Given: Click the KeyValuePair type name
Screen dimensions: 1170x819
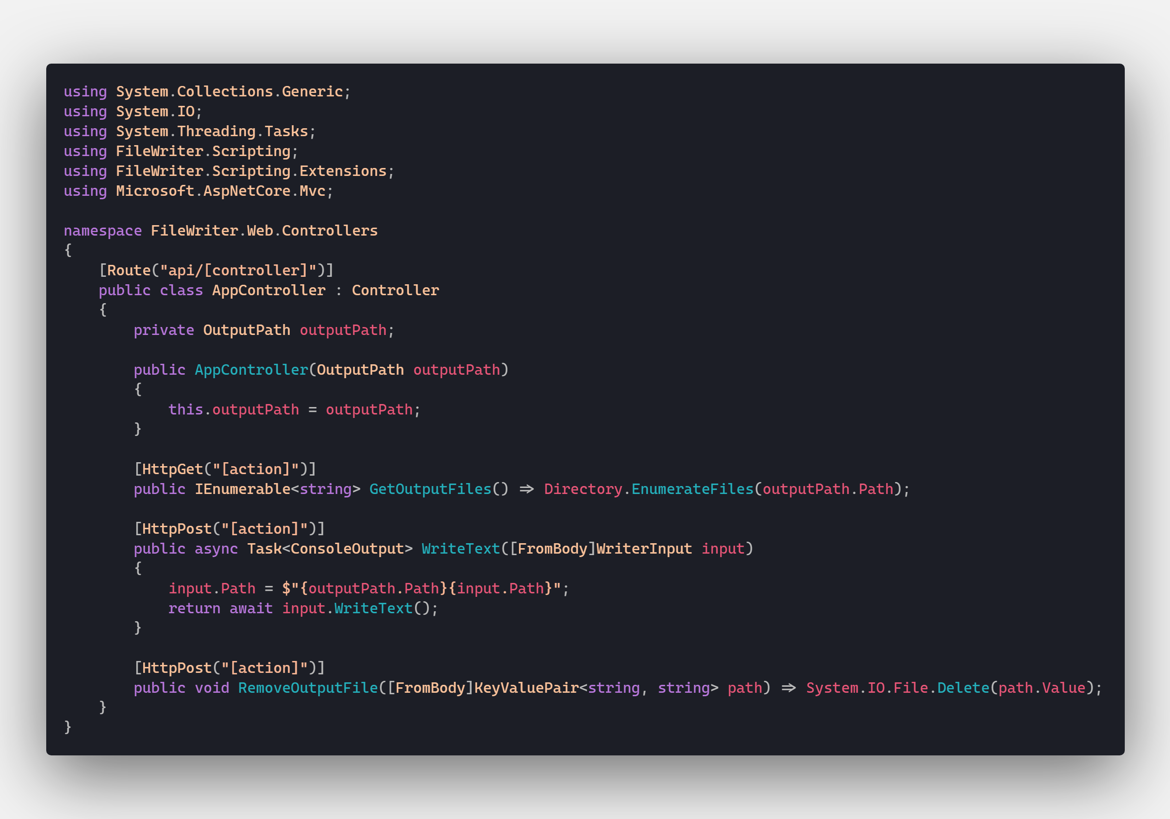Looking at the screenshot, I should coord(526,687).
